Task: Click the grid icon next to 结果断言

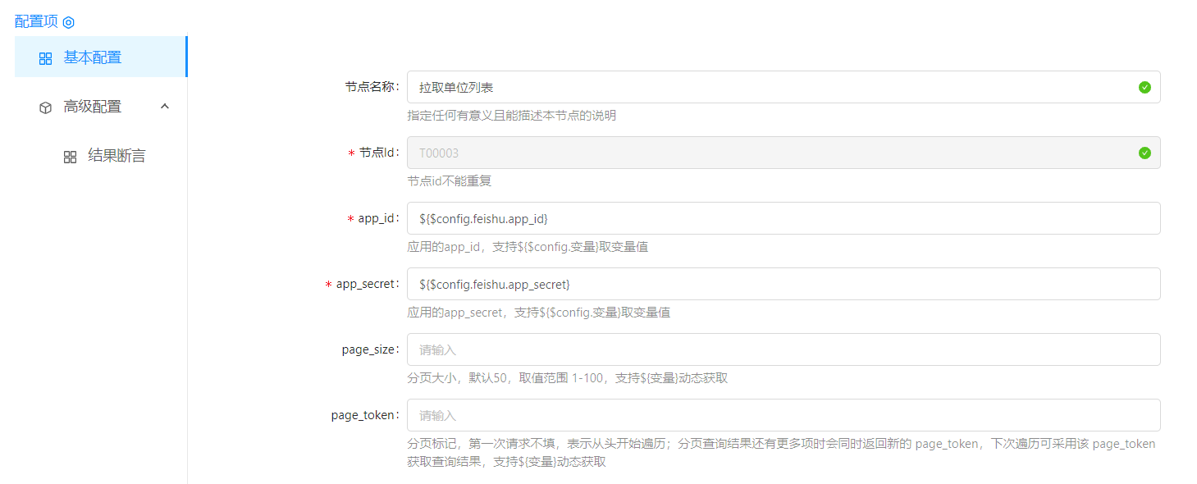Action: [71, 157]
